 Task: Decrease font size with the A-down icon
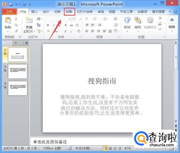71,31
